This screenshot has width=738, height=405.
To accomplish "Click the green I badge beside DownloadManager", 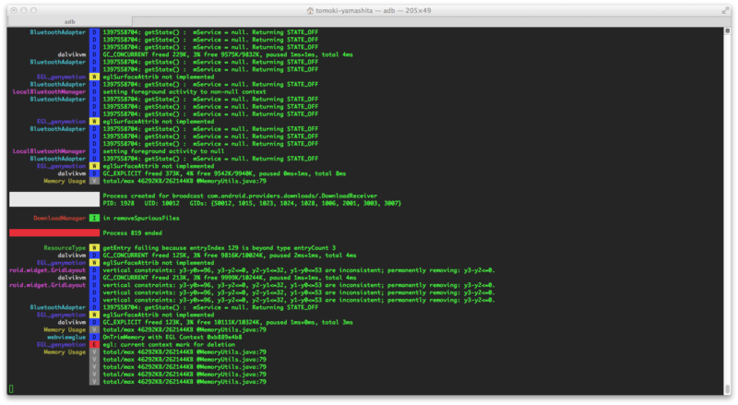I will click(94, 218).
